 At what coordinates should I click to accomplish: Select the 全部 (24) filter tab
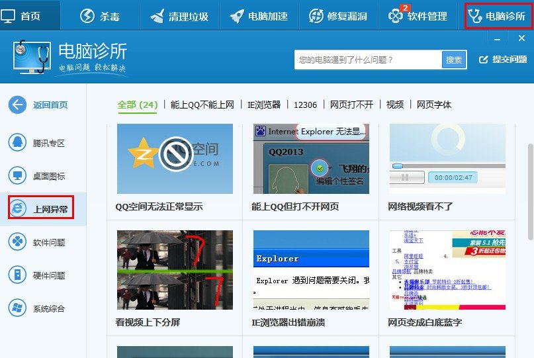(138, 105)
